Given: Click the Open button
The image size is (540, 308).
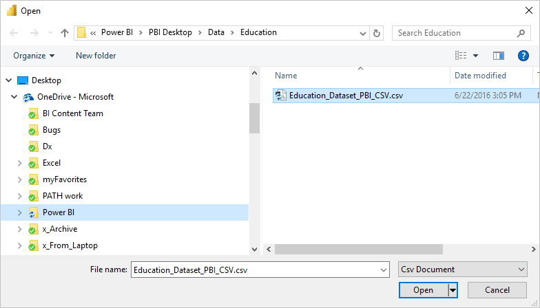Looking at the screenshot, I should (423, 290).
